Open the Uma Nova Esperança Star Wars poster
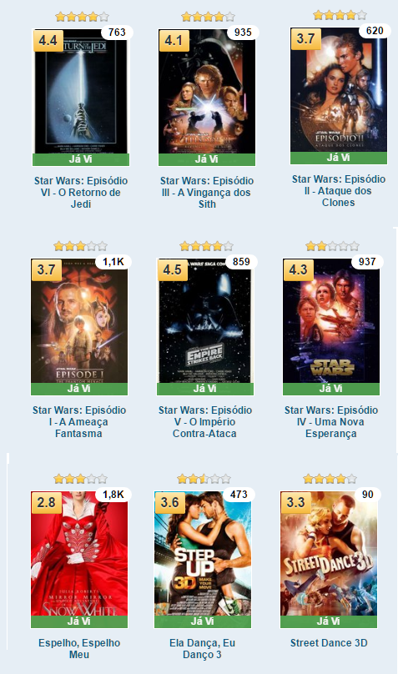 331,320
